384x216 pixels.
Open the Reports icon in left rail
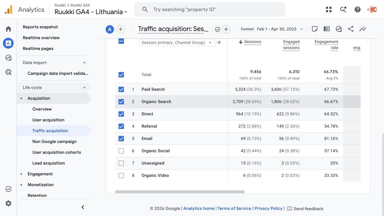click(x=8, y=43)
